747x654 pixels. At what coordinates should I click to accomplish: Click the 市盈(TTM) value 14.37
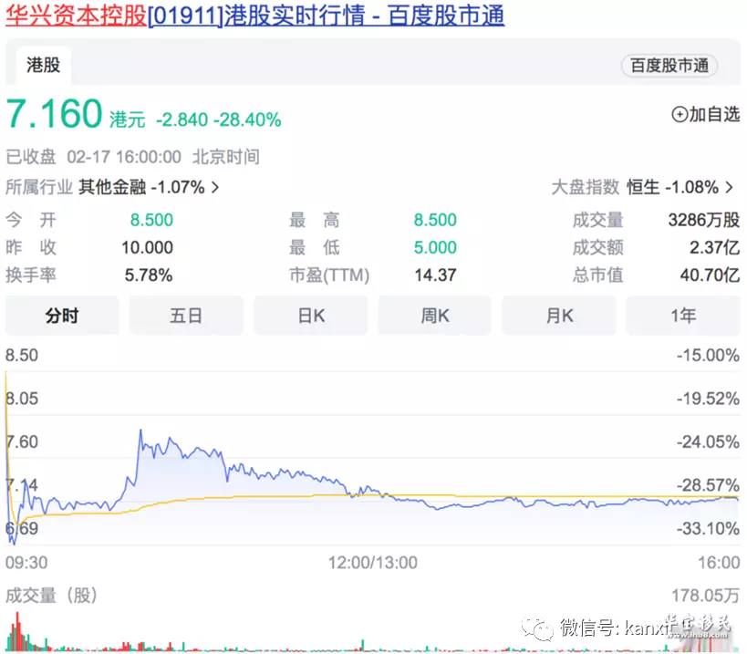click(x=435, y=275)
